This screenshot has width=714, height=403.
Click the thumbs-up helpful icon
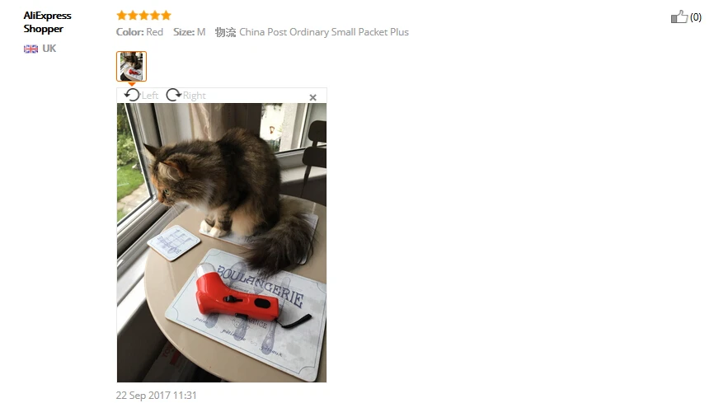click(x=679, y=16)
